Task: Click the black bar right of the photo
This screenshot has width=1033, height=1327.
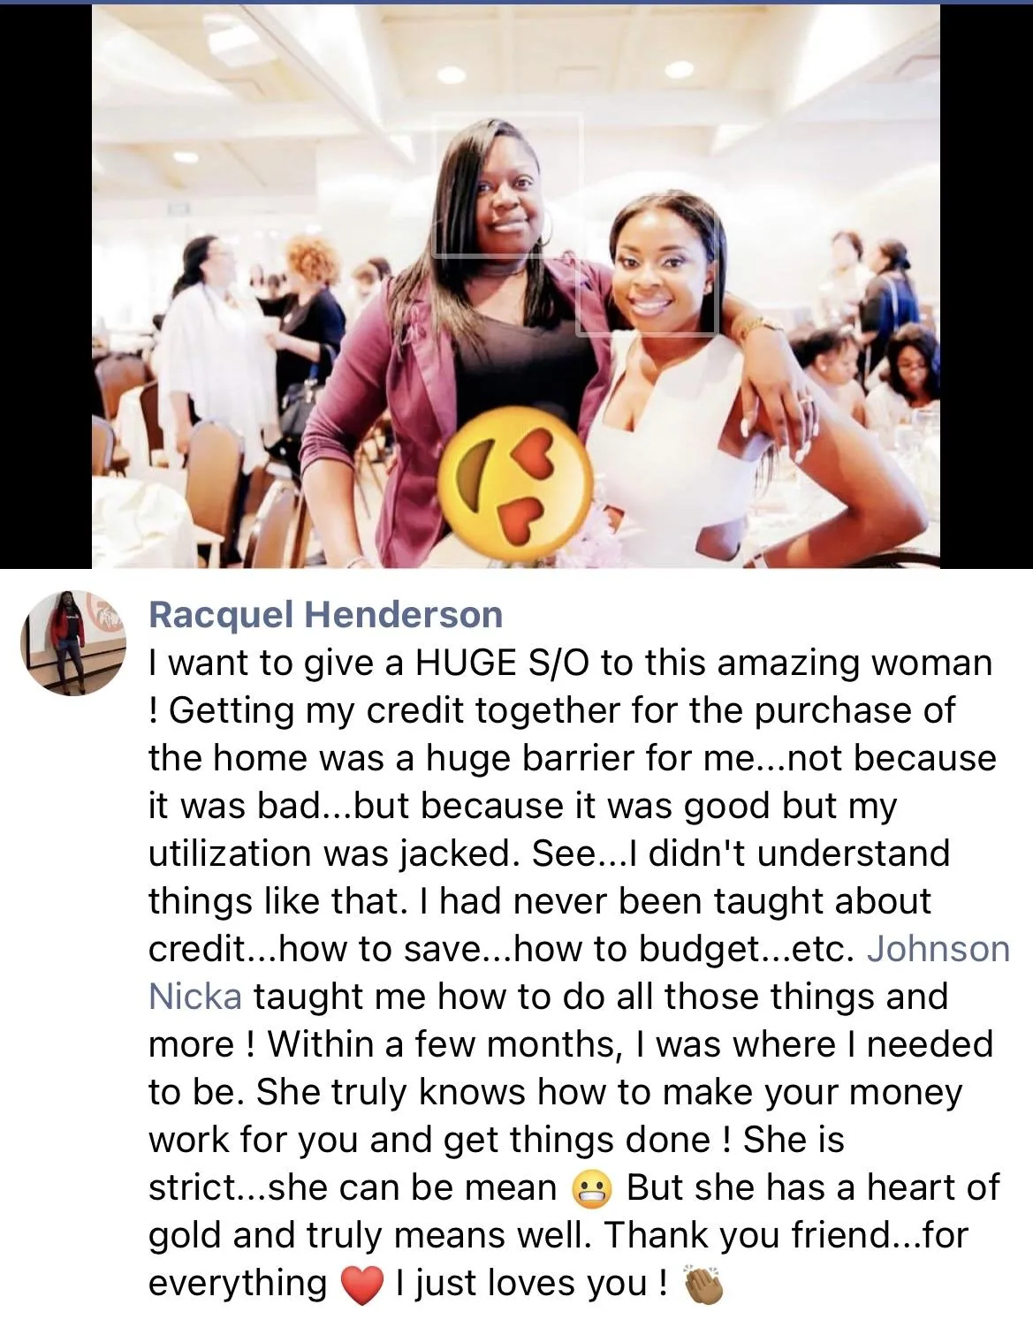Action: click(x=986, y=285)
